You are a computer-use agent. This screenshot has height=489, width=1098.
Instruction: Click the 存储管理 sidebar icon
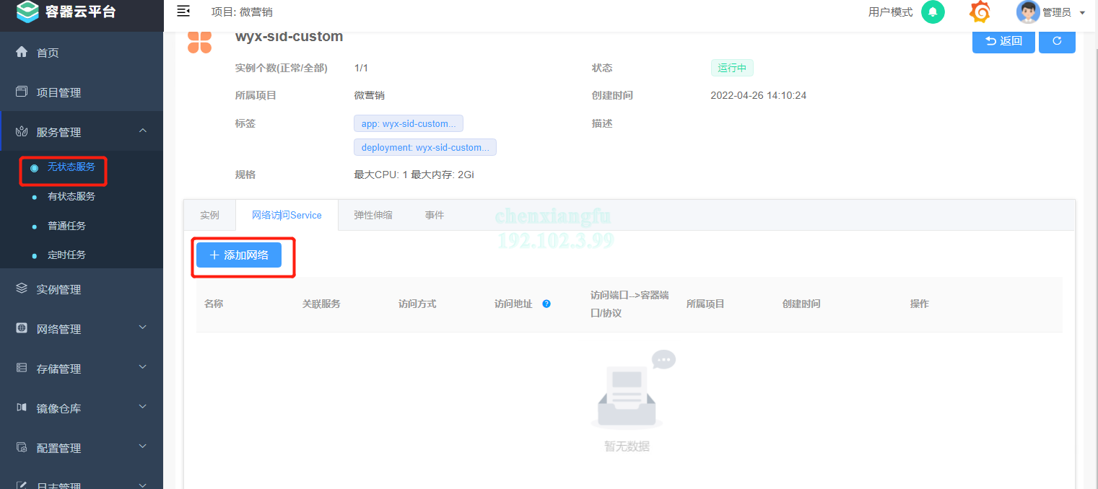22,368
